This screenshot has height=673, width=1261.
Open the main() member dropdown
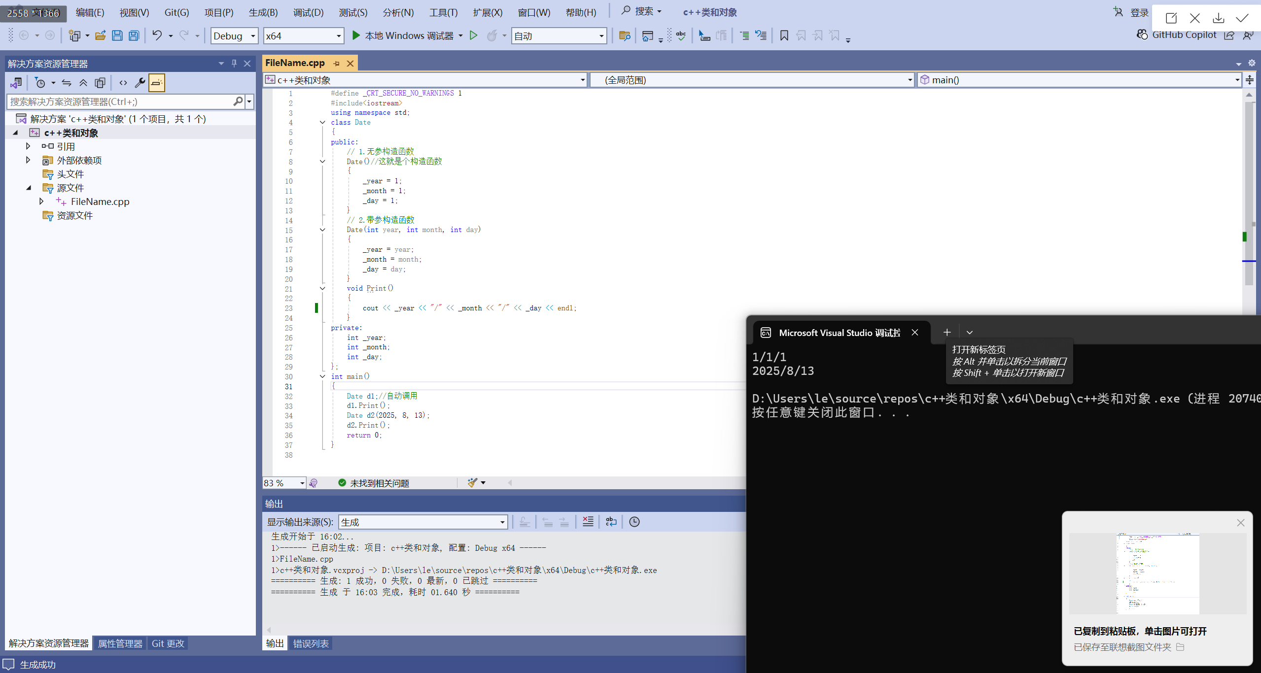[x=1079, y=80]
